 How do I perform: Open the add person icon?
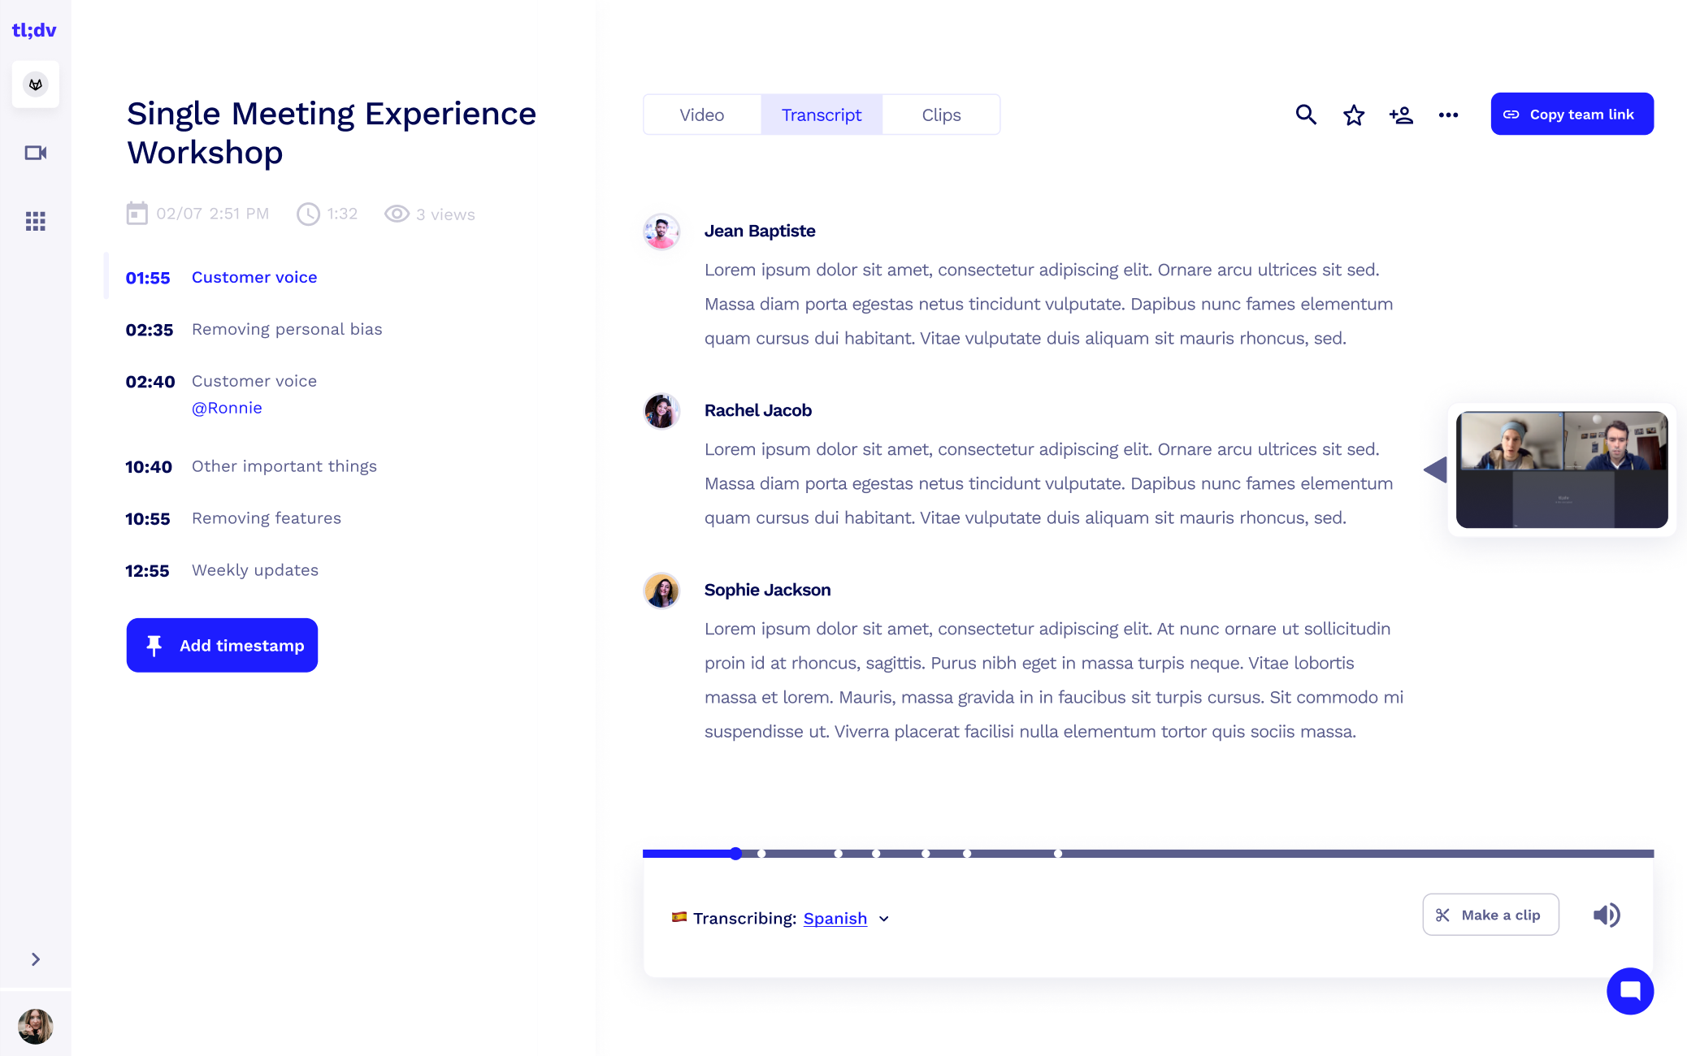click(1401, 115)
